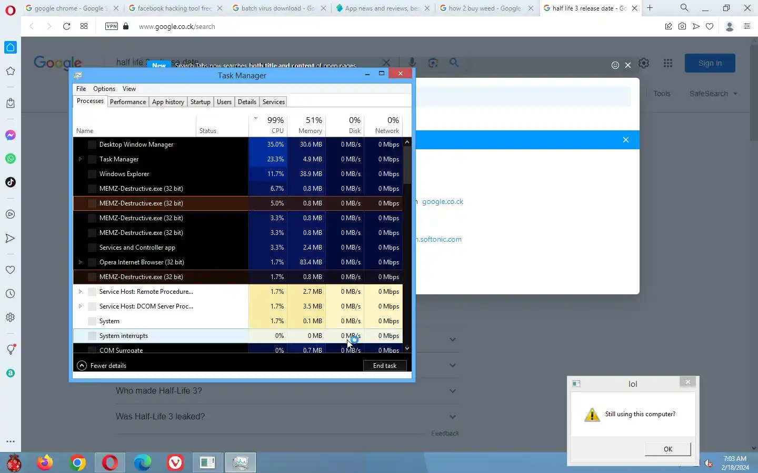Launch Vivaldi from taskbar
The image size is (758, 473).
coord(175,462)
